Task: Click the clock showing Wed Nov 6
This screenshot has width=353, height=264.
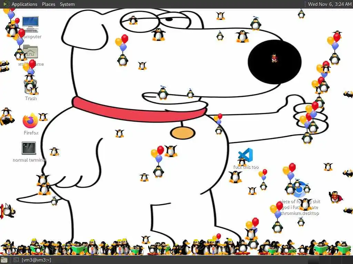Action: 329,4
